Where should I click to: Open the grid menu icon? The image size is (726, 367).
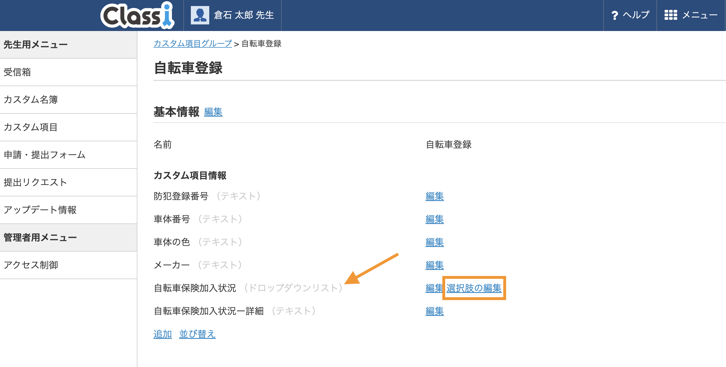(671, 15)
